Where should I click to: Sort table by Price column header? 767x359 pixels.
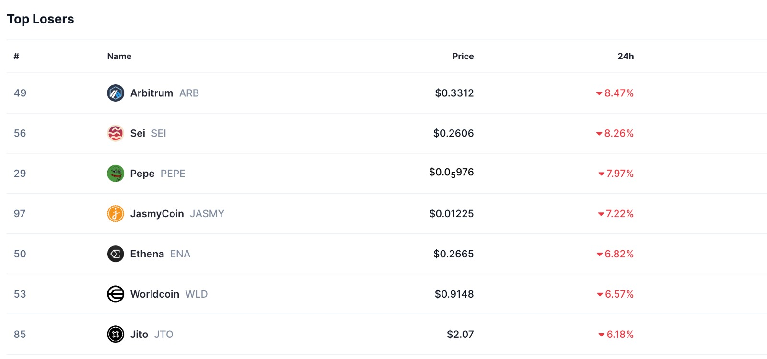coord(463,56)
